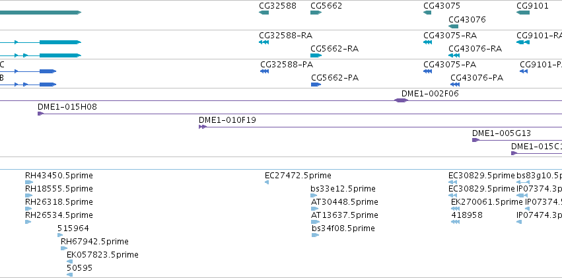This screenshot has width=562, height=278.
Task: Click the 515964 feature label
Action: pos(73,228)
